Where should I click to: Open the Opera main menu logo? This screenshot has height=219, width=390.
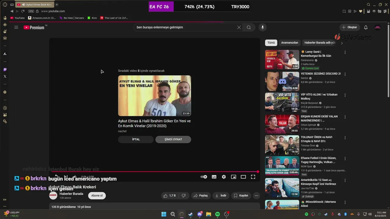tap(5, 5)
